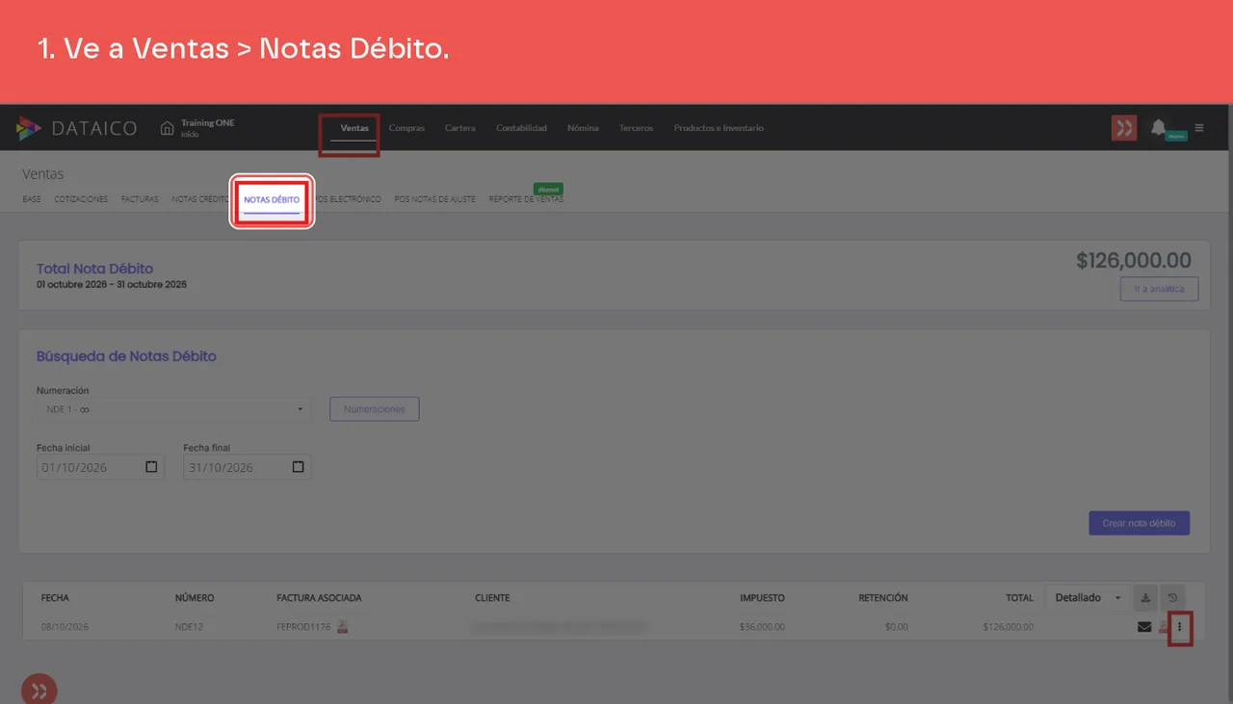The height and width of the screenshot is (704, 1233).
Task: Open the history clock icon
Action: coord(1172,598)
